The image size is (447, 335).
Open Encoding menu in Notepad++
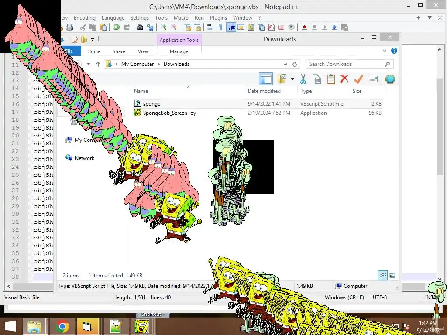(x=85, y=17)
